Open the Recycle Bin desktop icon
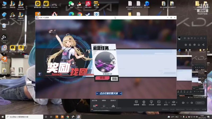Screen dimensions: 212x119 click(x=4, y=27)
